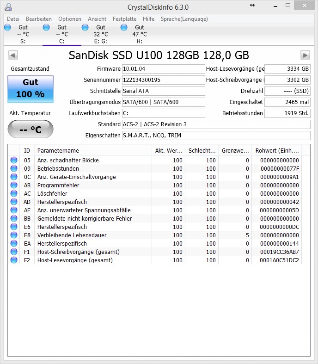Click status orb of attribute BB row
The image size is (318, 364).
pos(14,218)
